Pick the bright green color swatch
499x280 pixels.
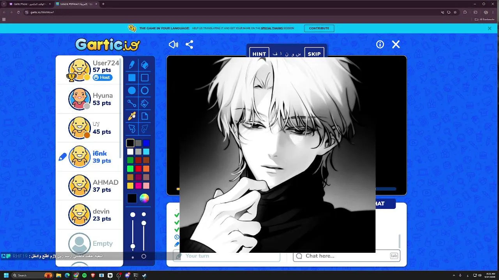(x=130, y=169)
